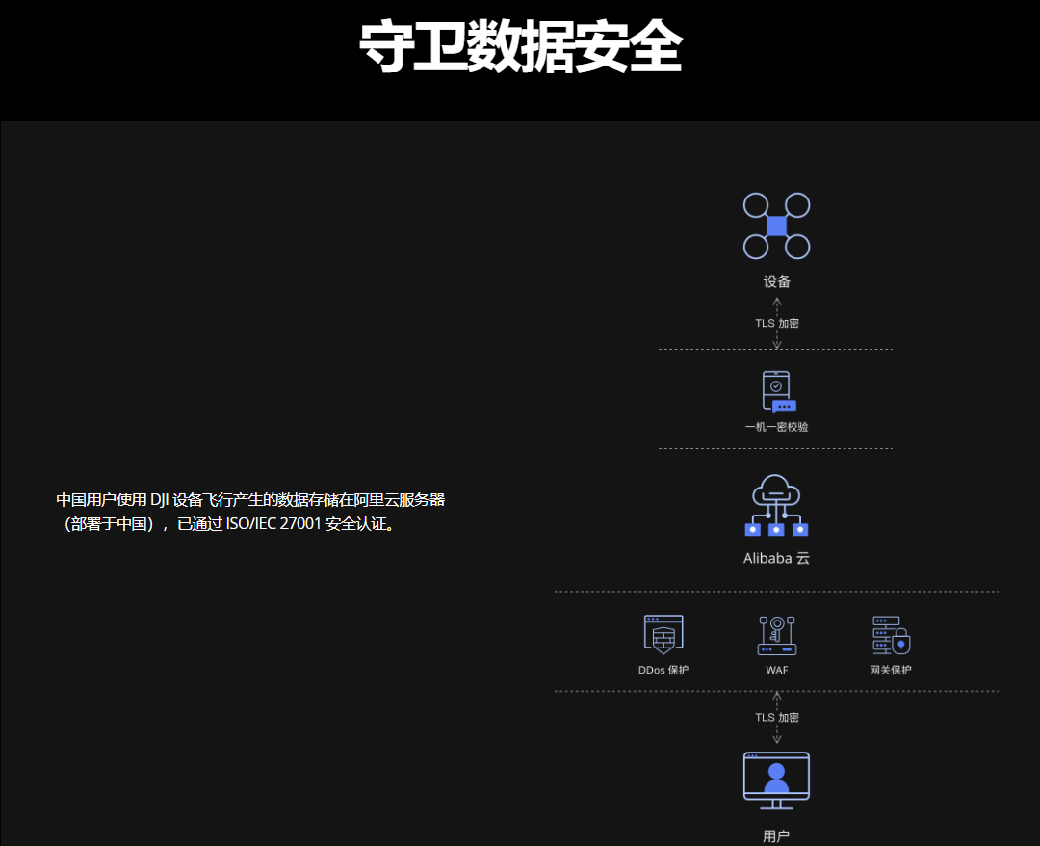Click the "WAF" text label
The image size is (1040, 846).
(776, 670)
